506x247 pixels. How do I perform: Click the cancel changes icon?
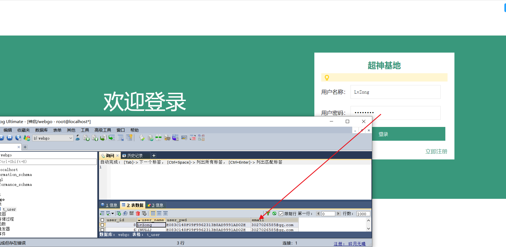coord(144,213)
